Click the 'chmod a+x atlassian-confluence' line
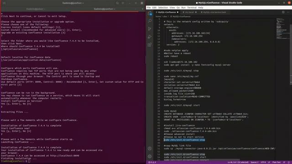The image size is (292, 164). coord(192,128)
